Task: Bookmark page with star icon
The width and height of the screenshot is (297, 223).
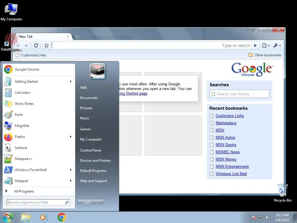Action: click(46, 45)
